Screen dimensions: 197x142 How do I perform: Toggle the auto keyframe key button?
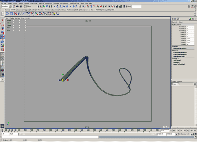coord(192,134)
